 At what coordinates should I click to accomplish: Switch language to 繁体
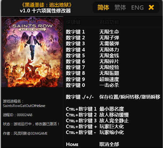(x=120, y=7)
